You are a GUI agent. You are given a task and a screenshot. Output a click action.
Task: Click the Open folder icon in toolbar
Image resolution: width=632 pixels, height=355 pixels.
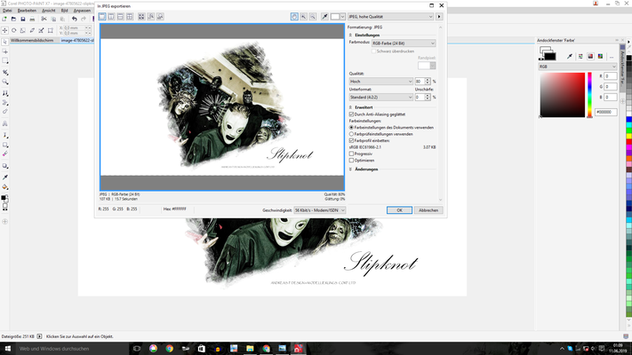point(13,19)
